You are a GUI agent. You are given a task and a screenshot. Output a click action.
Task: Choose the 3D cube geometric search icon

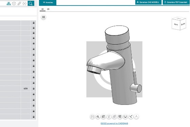tap(14, 3)
